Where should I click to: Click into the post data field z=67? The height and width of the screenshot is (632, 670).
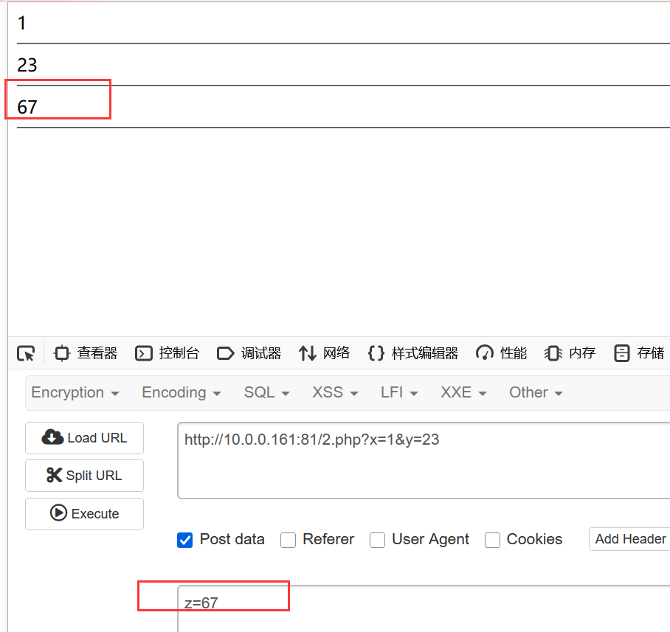click(424, 608)
